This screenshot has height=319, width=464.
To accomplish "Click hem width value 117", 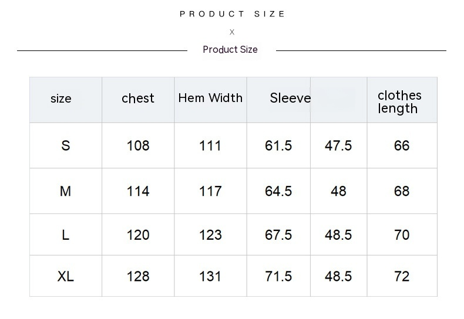I will 210,191.
